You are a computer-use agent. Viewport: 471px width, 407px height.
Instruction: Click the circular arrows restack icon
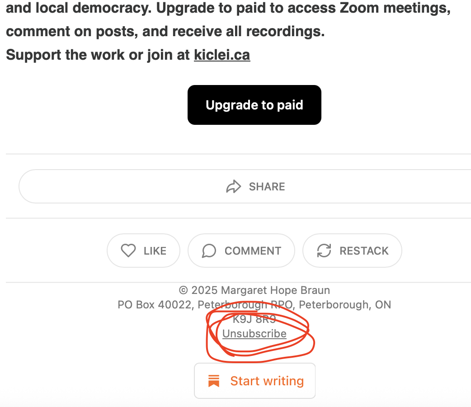click(324, 251)
